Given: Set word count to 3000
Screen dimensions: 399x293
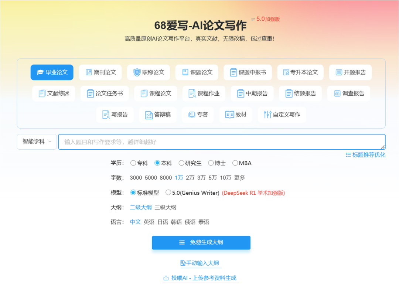Looking at the screenshot, I should (136, 178).
